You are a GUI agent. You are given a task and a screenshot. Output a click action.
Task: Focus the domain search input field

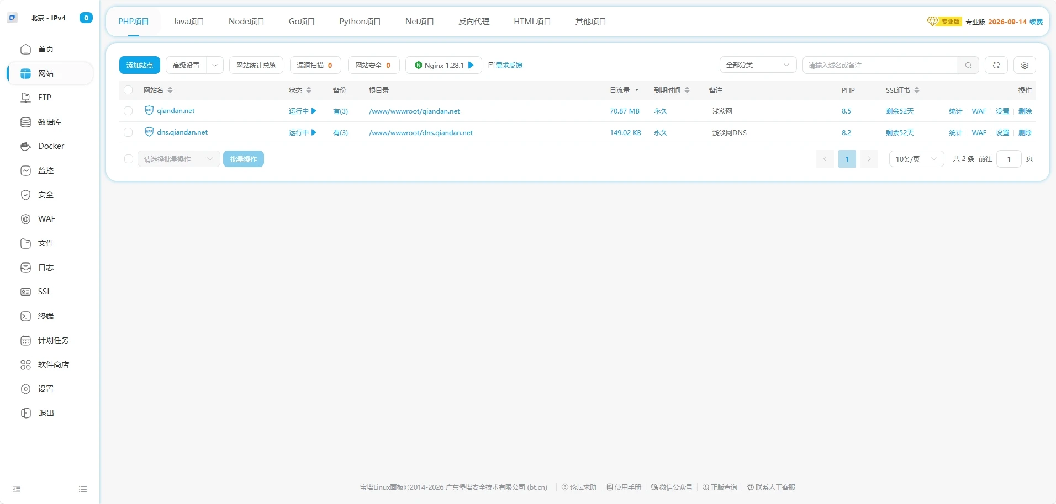879,65
